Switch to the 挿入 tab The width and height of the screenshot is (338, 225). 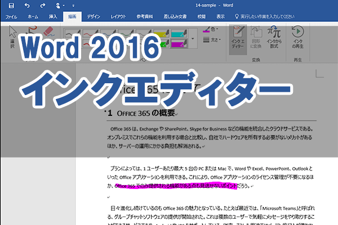click(53, 16)
